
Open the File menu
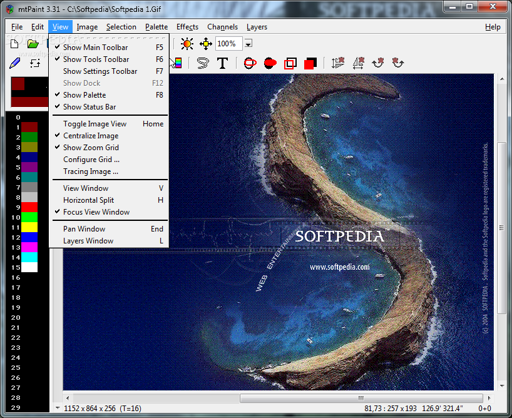[17, 27]
